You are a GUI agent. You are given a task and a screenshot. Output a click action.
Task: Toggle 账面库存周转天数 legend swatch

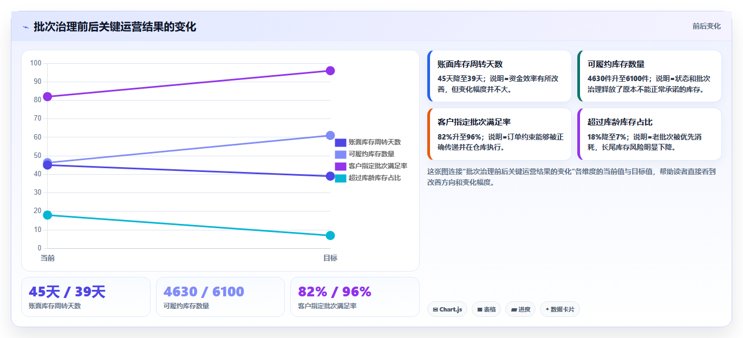tap(340, 142)
